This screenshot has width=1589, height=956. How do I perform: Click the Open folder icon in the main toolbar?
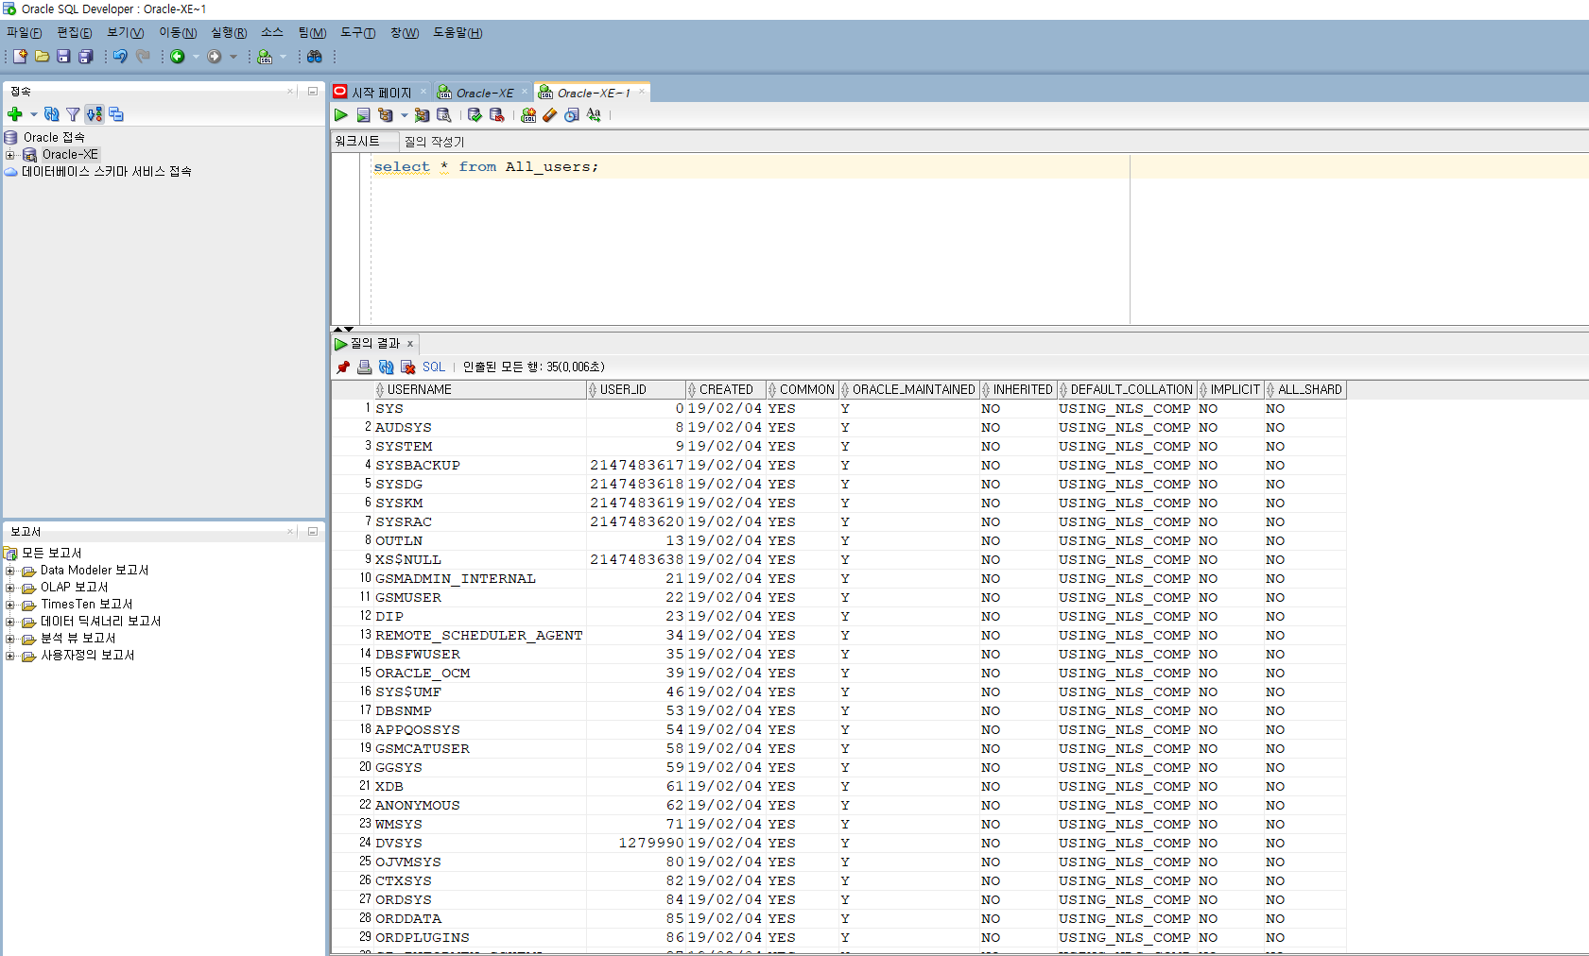[x=42, y=57]
